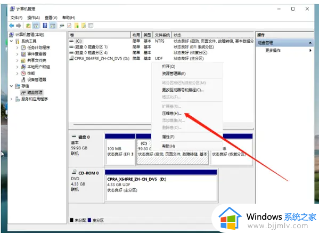Image resolution: width=319 pixels, height=233 pixels.
Task: Open the 操作(A) menu
Action: [34, 18]
